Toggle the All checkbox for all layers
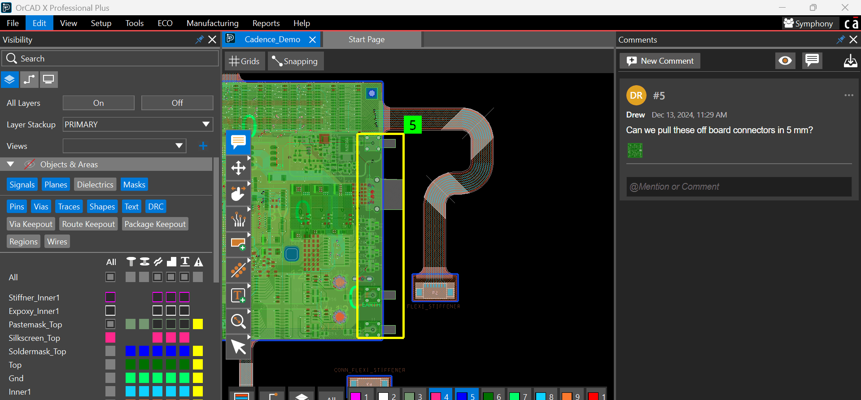Image resolution: width=861 pixels, height=400 pixels. 110,277
